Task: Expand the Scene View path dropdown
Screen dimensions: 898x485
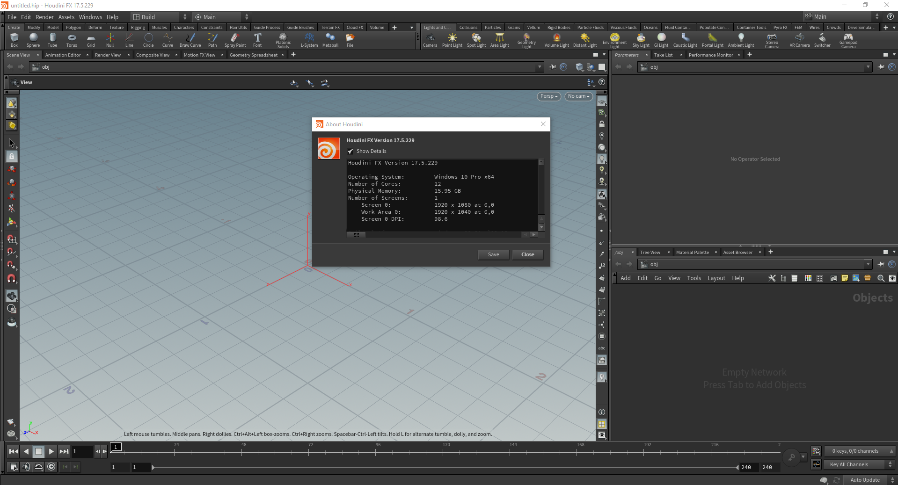Action: [540, 67]
